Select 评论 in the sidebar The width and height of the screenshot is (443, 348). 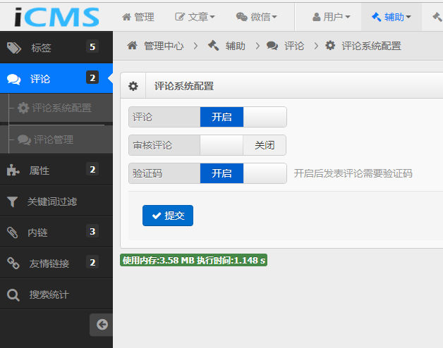(56, 78)
